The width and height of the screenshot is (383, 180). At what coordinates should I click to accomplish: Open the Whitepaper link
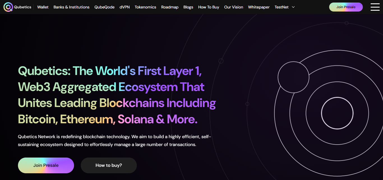click(259, 7)
